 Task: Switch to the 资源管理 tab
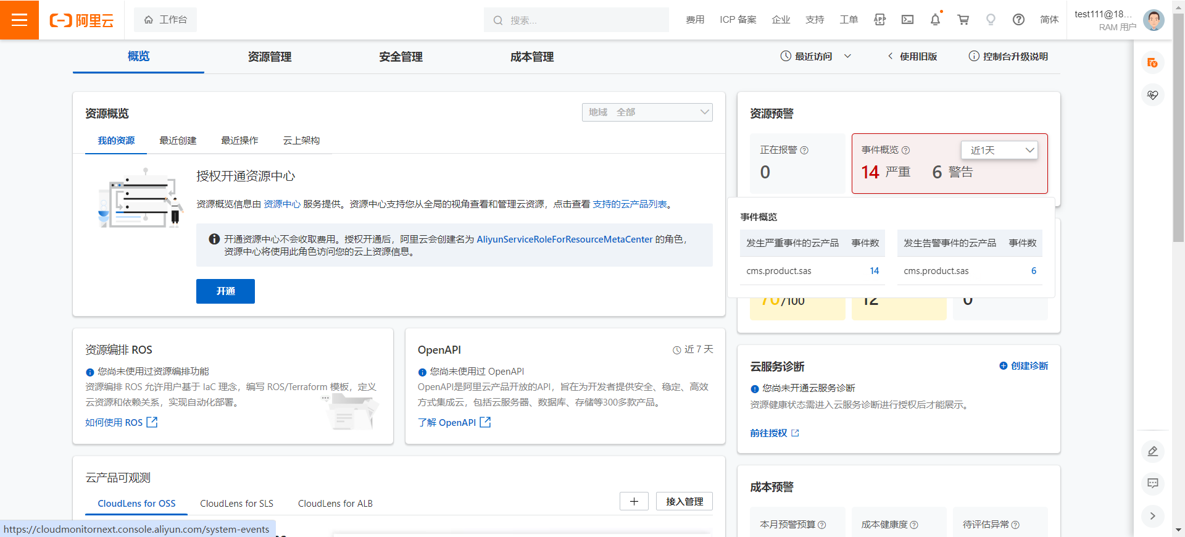click(270, 57)
